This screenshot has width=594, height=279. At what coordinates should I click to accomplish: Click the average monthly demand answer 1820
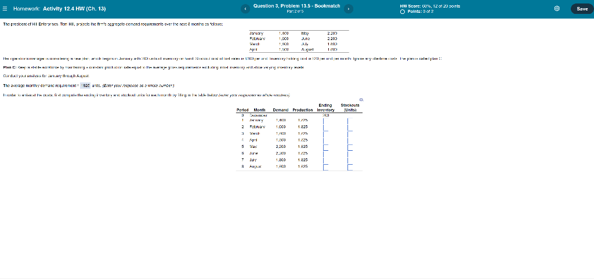[85, 85]
